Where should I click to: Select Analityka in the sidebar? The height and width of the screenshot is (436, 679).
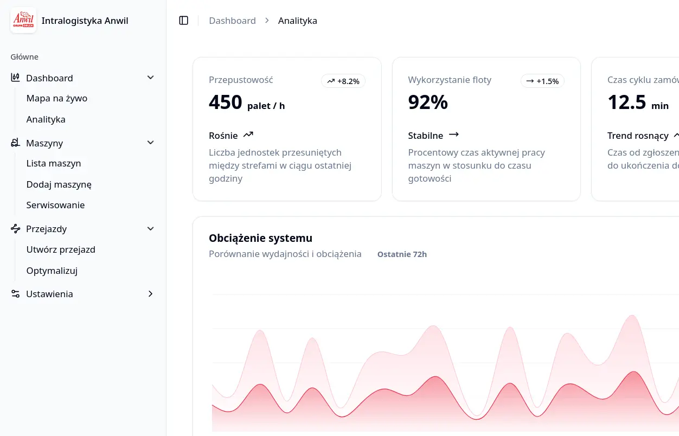point(46,119)
